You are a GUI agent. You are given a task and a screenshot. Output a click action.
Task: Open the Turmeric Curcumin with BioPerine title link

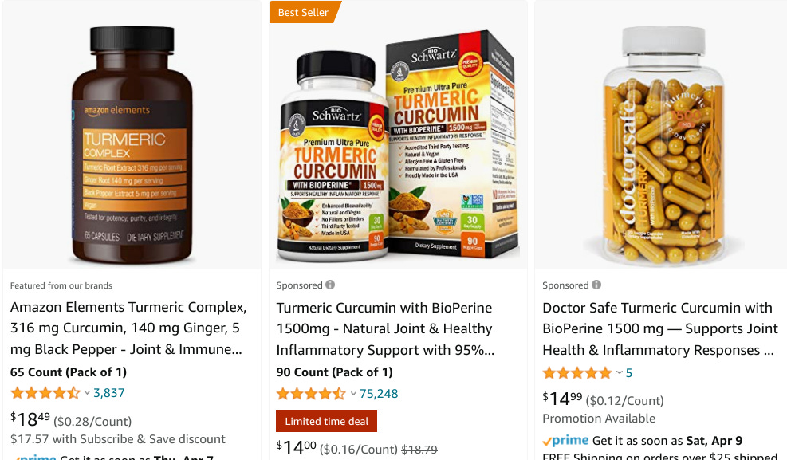coord(385,329)
